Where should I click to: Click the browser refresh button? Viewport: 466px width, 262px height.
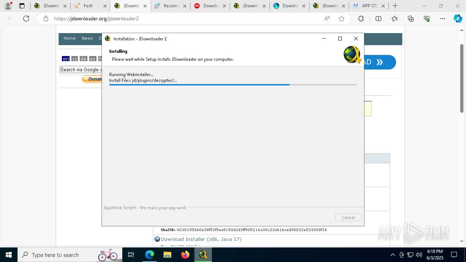pyautogui.click(x=26, y=19)
